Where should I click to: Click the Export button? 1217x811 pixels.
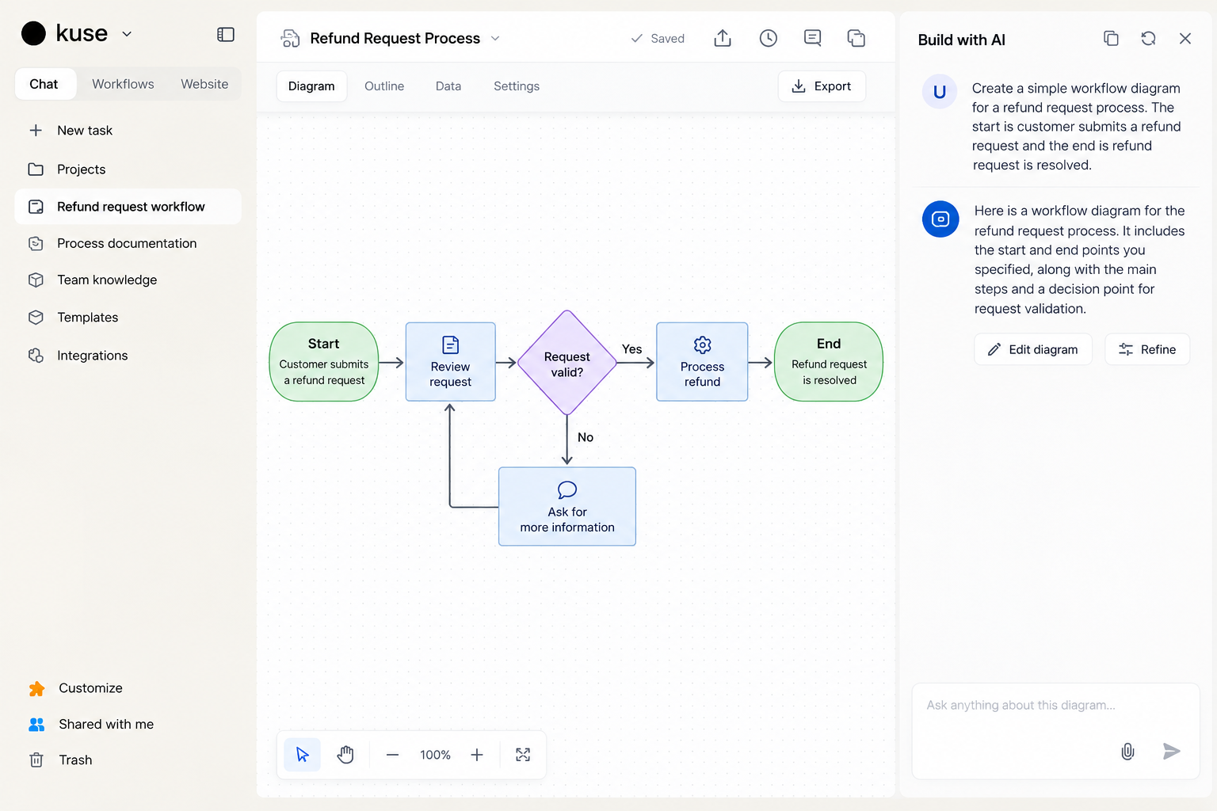pyautogui.click(x=822, y=86)
